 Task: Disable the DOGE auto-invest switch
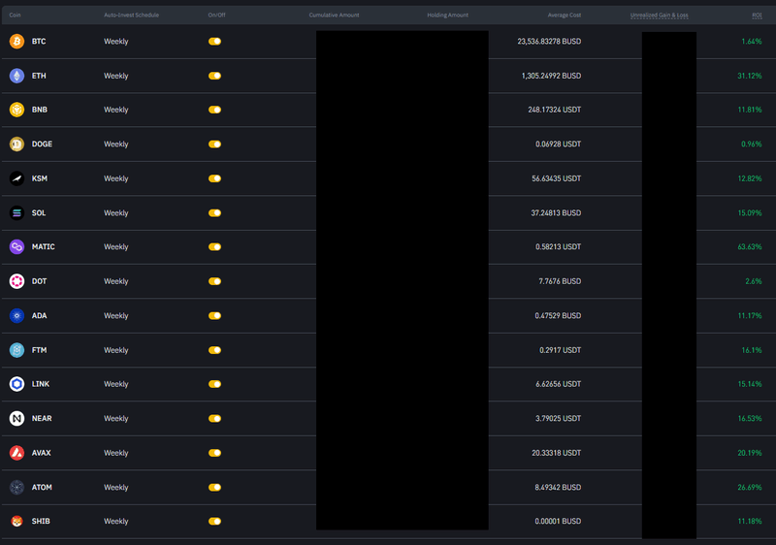(214, 144)
